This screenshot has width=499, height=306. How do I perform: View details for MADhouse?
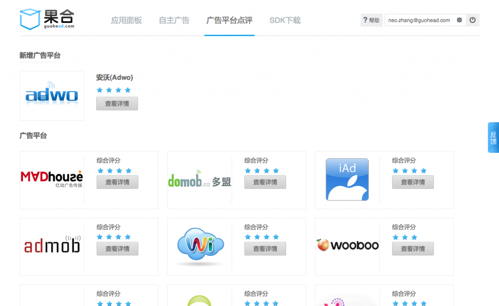[x=117, y=182]
